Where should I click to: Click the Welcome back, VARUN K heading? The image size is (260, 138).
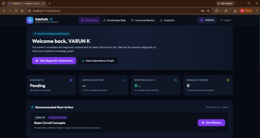(61, 41)
